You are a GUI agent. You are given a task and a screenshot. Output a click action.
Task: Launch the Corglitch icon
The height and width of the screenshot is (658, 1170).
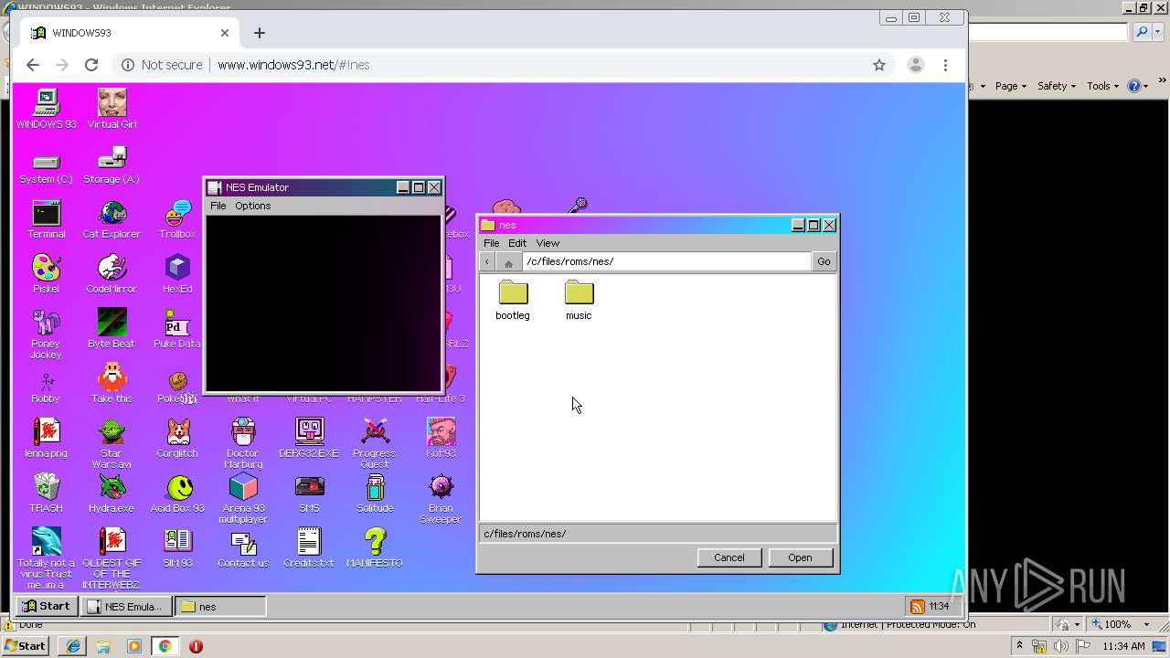[177, 438]
